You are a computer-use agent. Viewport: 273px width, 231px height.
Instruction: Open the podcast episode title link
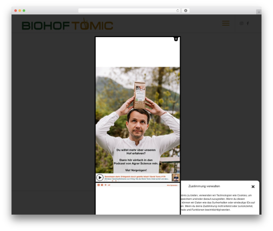(135, 176)
